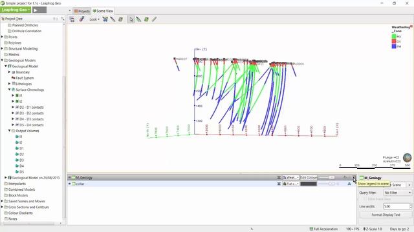Remove M_Geology from scene with X icon
This screenshot has width=414, height=232.
[x=279, y=178]
